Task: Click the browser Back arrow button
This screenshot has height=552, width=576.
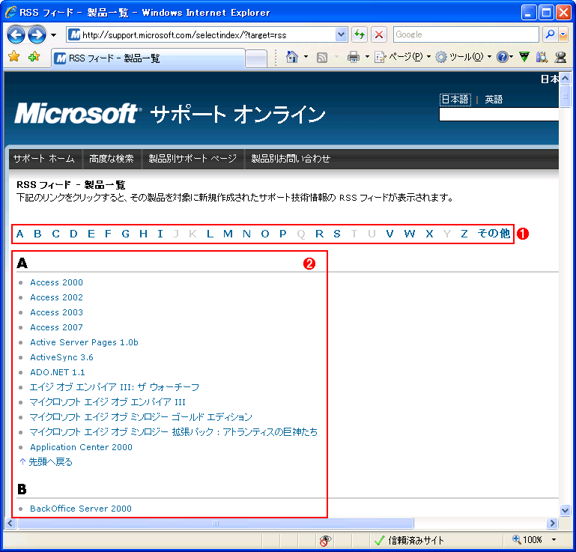Action: (16, 35)
